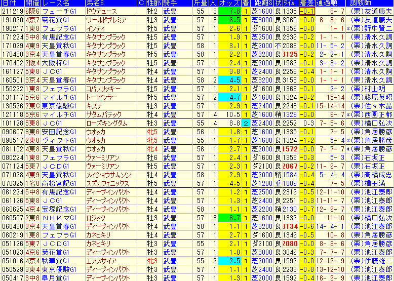This screenshot has width=394, height=281.
Task: Select date cell 101128
Action: click(x=13, y=123)
